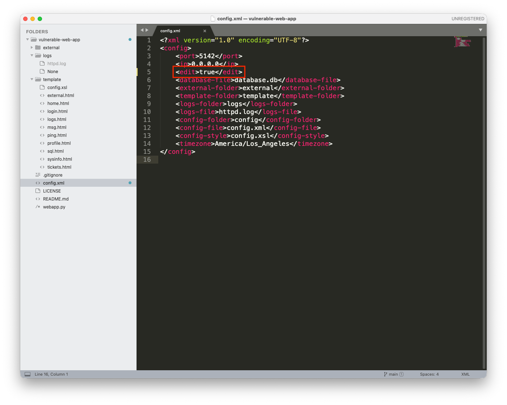Click the minimap preview thumbnail
This screenshot has height=405, width=507.
coord(462,41)
